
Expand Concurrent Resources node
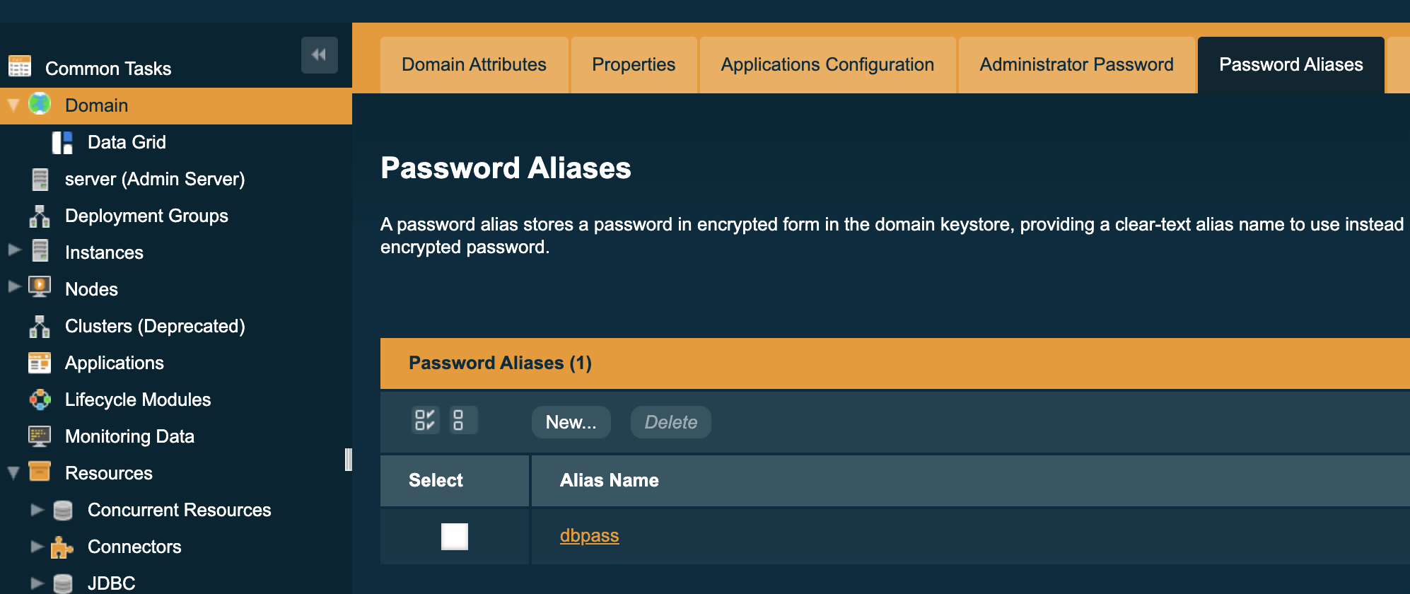37,509
